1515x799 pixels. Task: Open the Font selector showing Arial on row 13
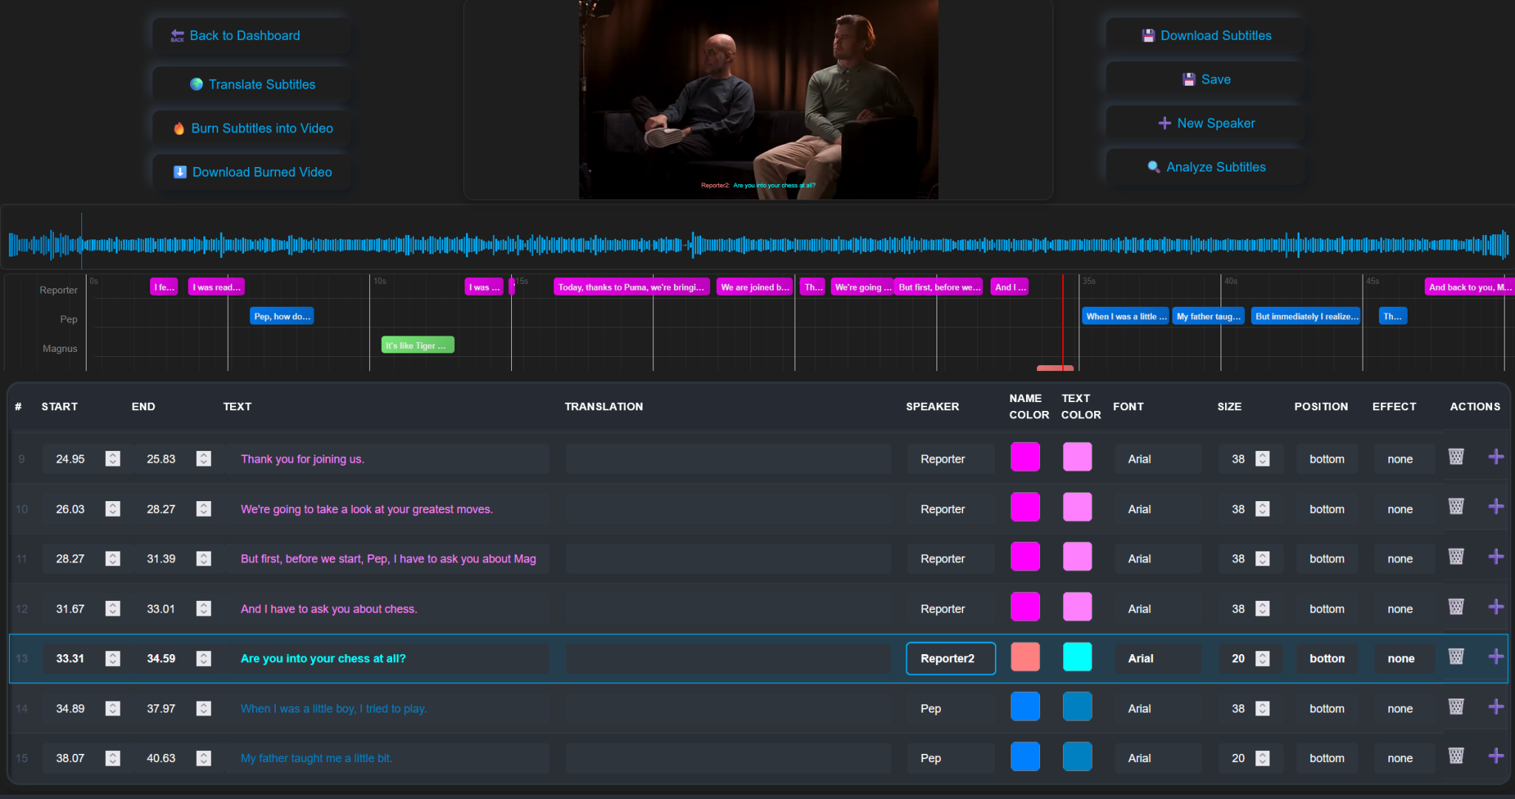(1158, 658)
